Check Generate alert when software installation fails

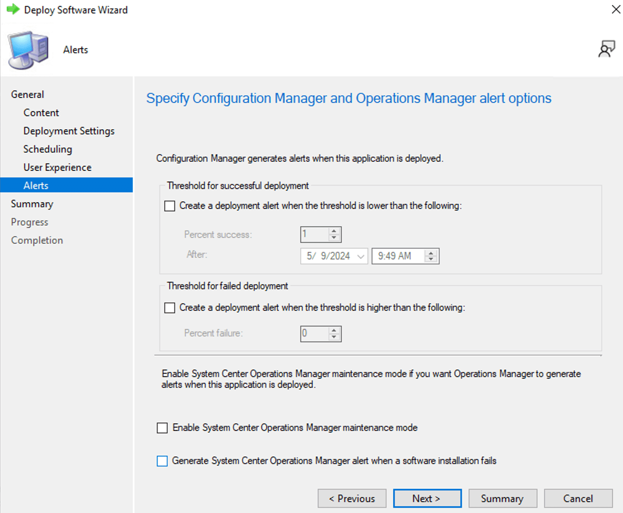[x=162, y=461]
